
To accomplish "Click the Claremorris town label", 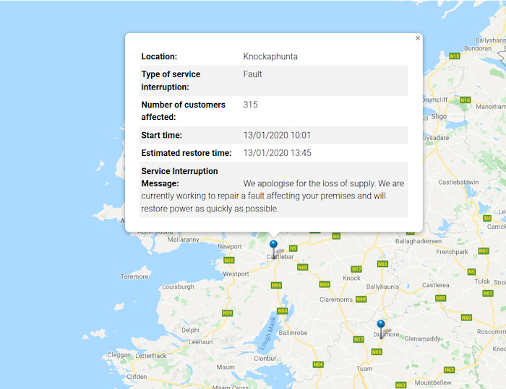I will [x=336, y=299].
